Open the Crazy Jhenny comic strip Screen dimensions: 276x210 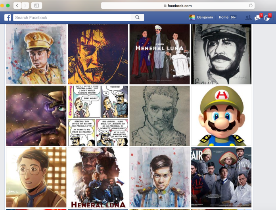(x=98, y=116)
